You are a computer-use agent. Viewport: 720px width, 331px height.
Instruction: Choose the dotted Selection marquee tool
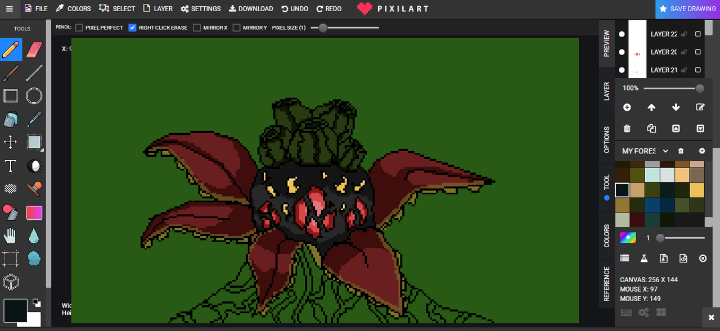pyautogui.click(x=11, y=259)
